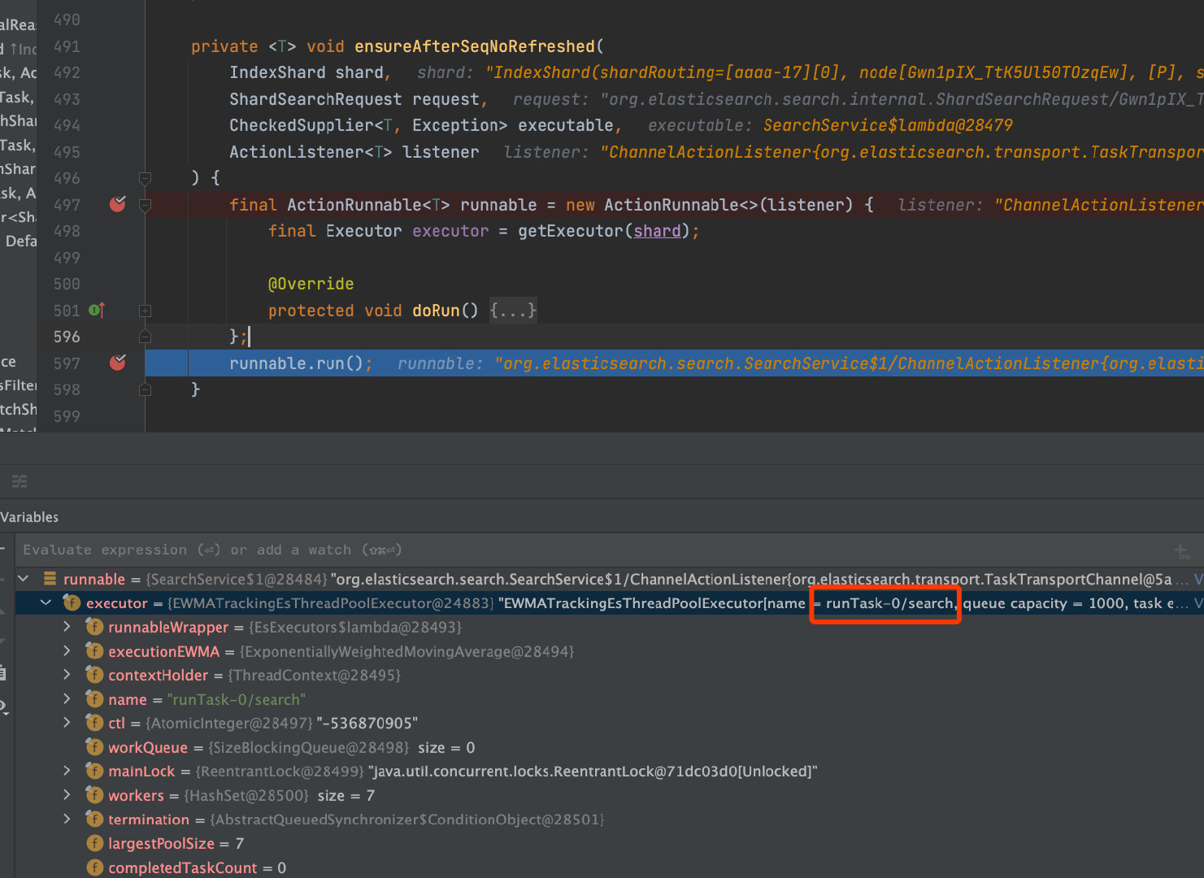Click the eye watch icon on debugger left toolbar
Screen dimensions: 1204x878
pos(3,707)
